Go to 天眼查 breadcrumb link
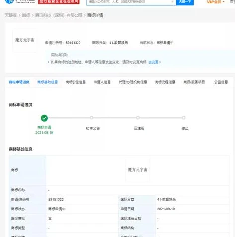235x237 pixels. (11, 15)
